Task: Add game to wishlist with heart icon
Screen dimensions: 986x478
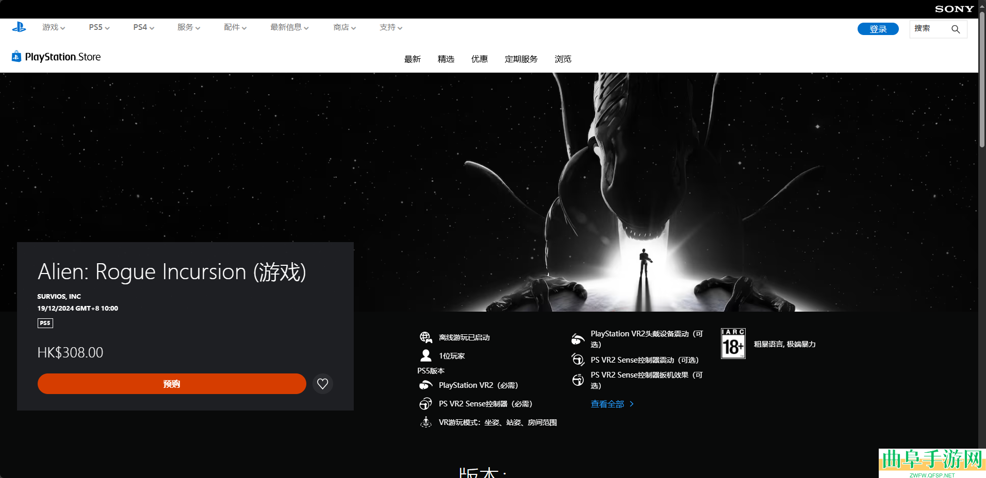Action: tap(323, 384)
